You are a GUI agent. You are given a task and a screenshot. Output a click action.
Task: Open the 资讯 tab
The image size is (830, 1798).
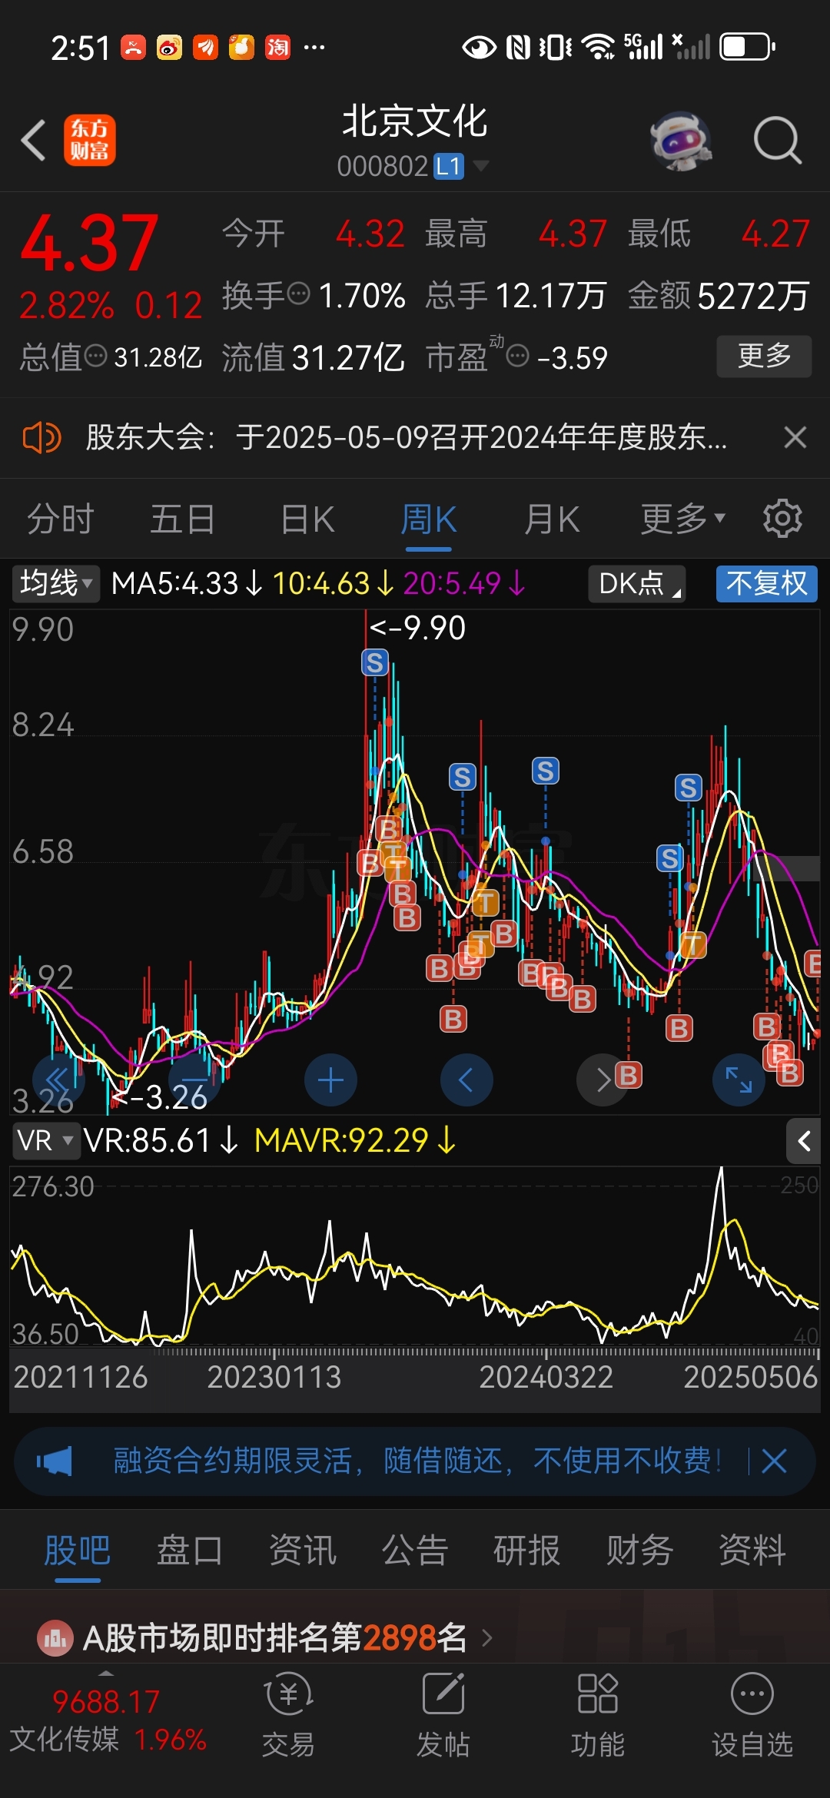303,1550
